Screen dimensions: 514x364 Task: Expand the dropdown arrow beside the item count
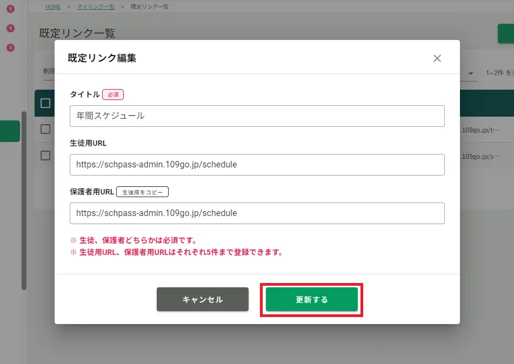(470, 73)
